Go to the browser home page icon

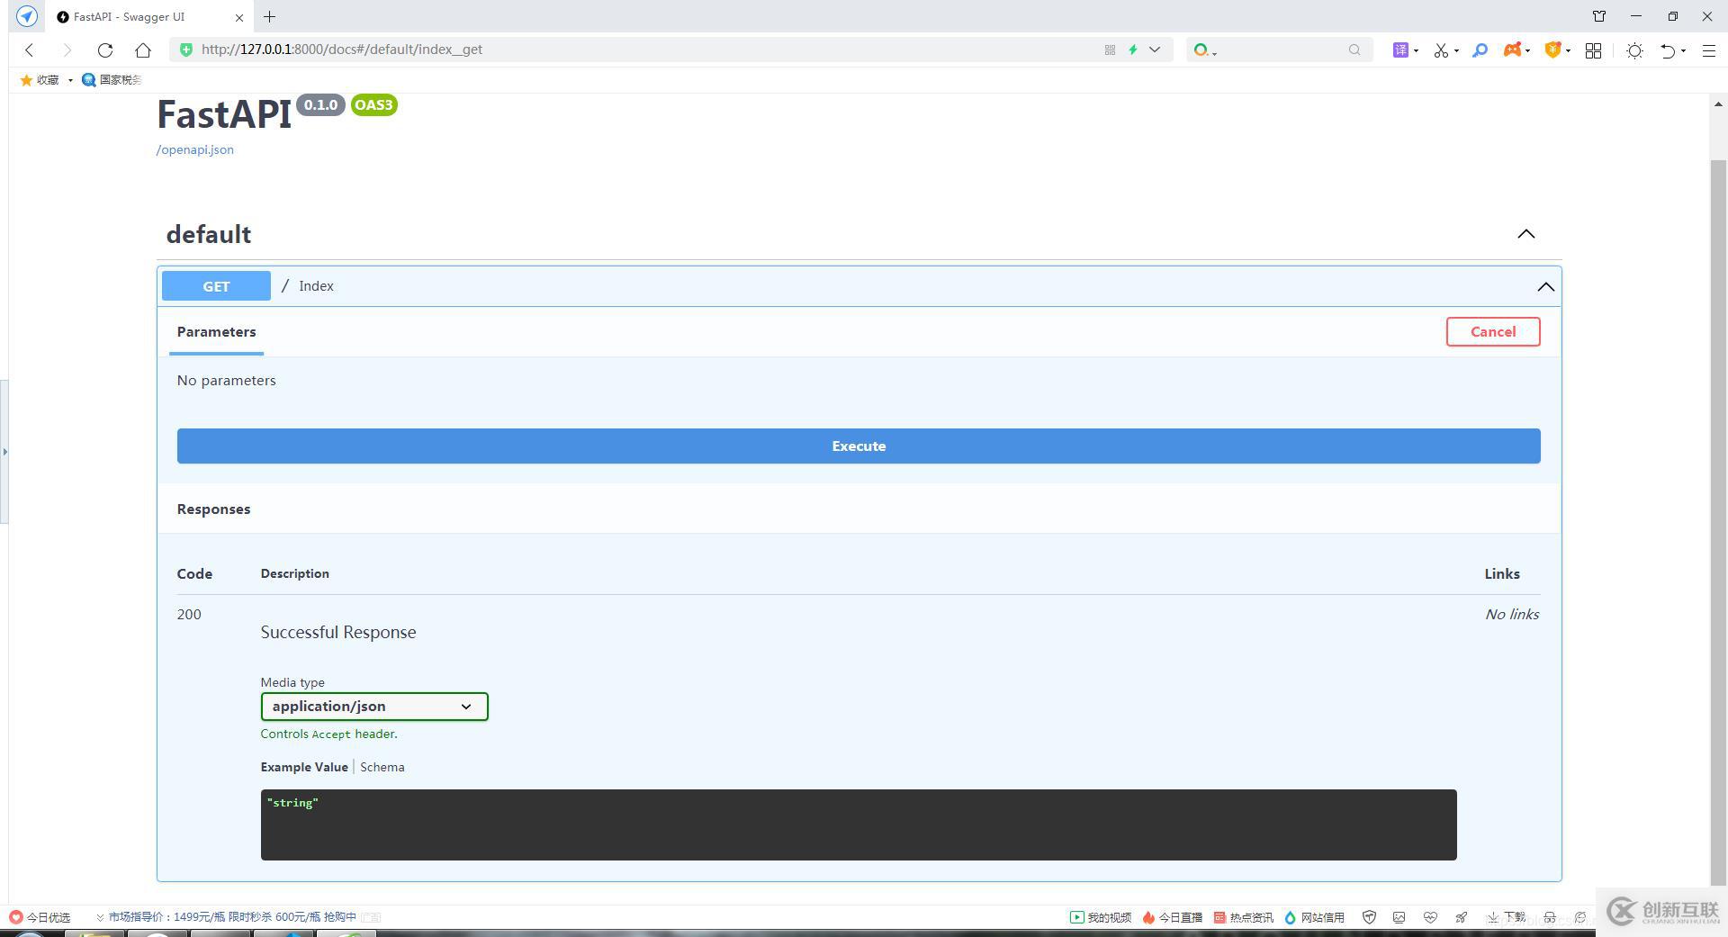[x=143, y=50]
